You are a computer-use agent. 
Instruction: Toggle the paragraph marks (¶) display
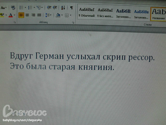click(71, 7)
